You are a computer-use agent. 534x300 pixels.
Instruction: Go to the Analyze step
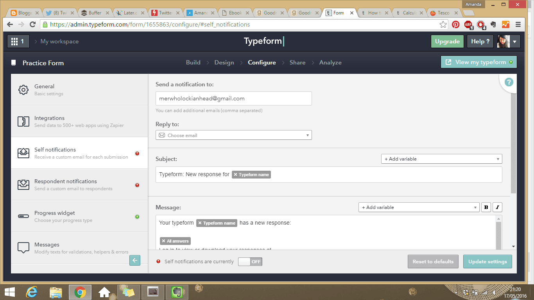[x=330, y=62]
